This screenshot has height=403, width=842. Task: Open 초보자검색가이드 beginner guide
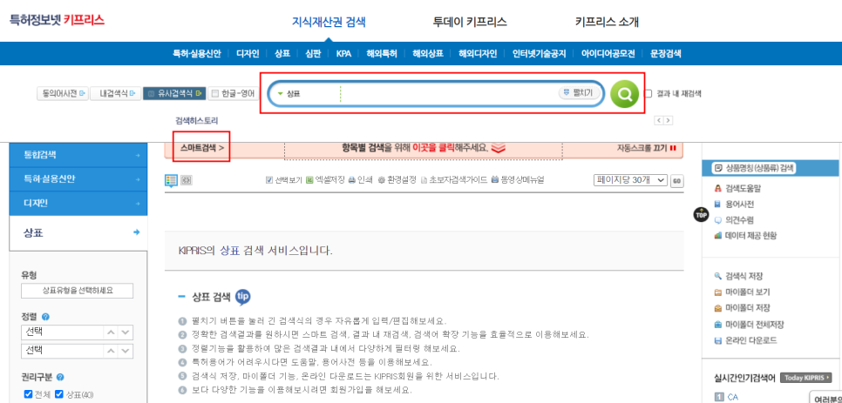pos(454,180)
